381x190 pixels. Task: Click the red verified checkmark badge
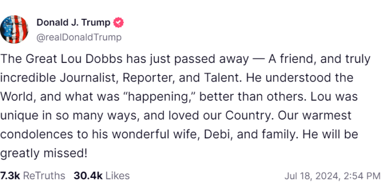[118, 22]
